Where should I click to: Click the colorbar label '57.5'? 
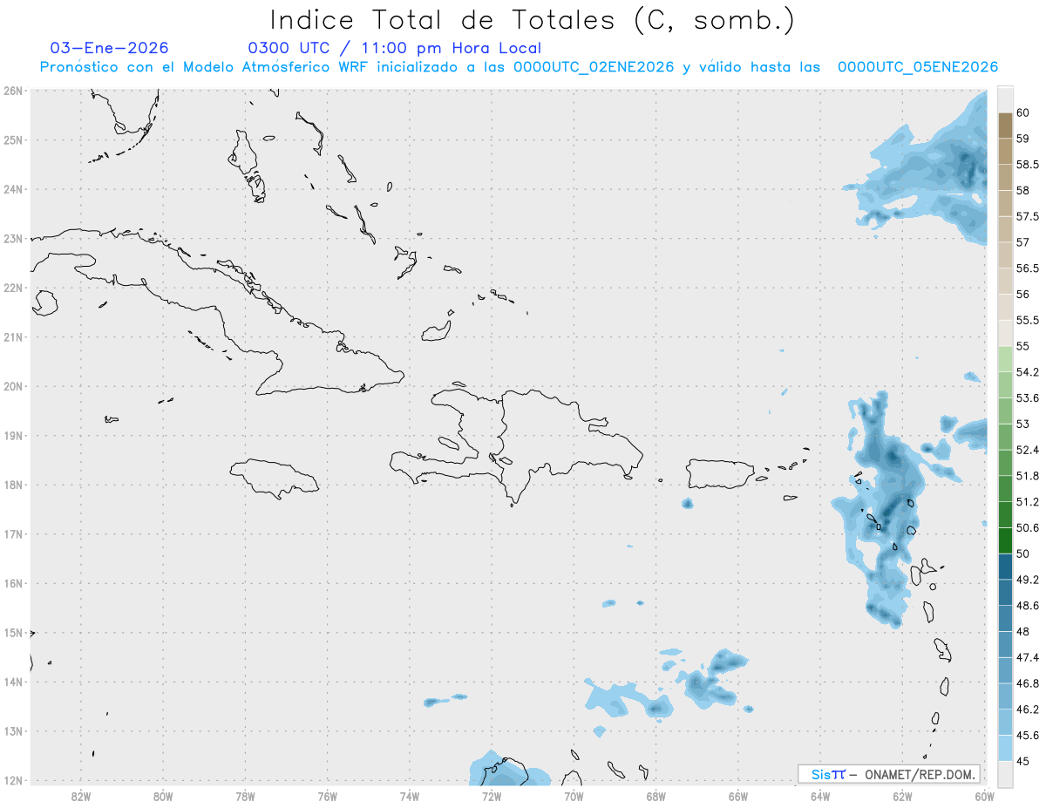1027,216
